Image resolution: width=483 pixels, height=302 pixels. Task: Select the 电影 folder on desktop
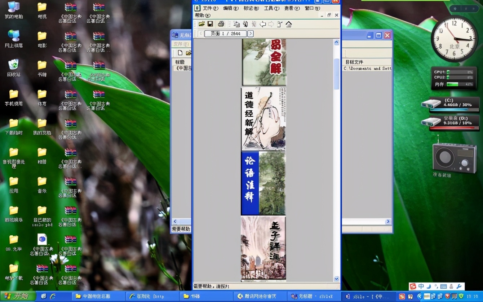(42, 39)
